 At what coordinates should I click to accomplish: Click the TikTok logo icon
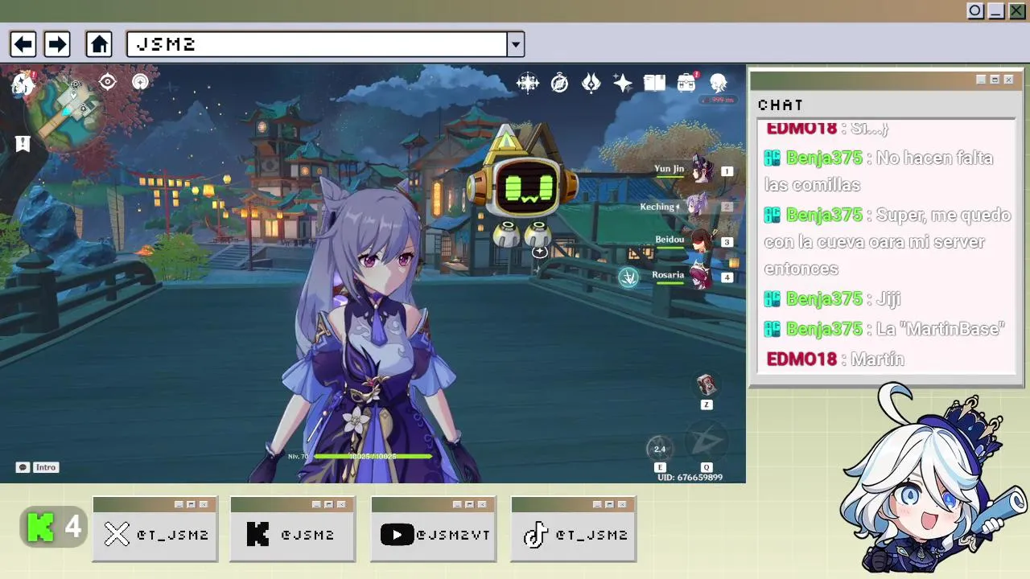point(536,535)
